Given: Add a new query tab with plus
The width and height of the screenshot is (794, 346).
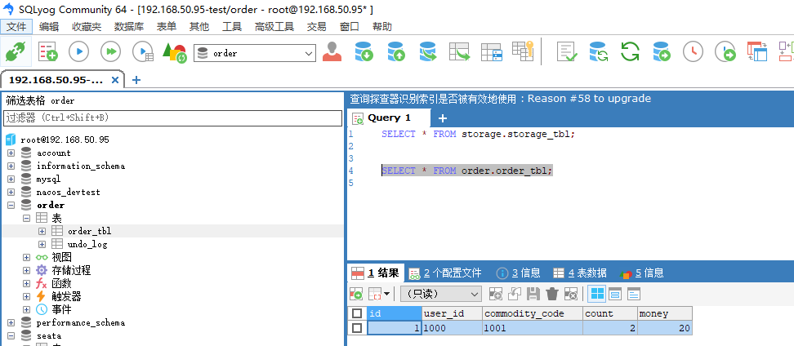Looking at the screenshot, I should pyautogui.click(x=442, y=118).
